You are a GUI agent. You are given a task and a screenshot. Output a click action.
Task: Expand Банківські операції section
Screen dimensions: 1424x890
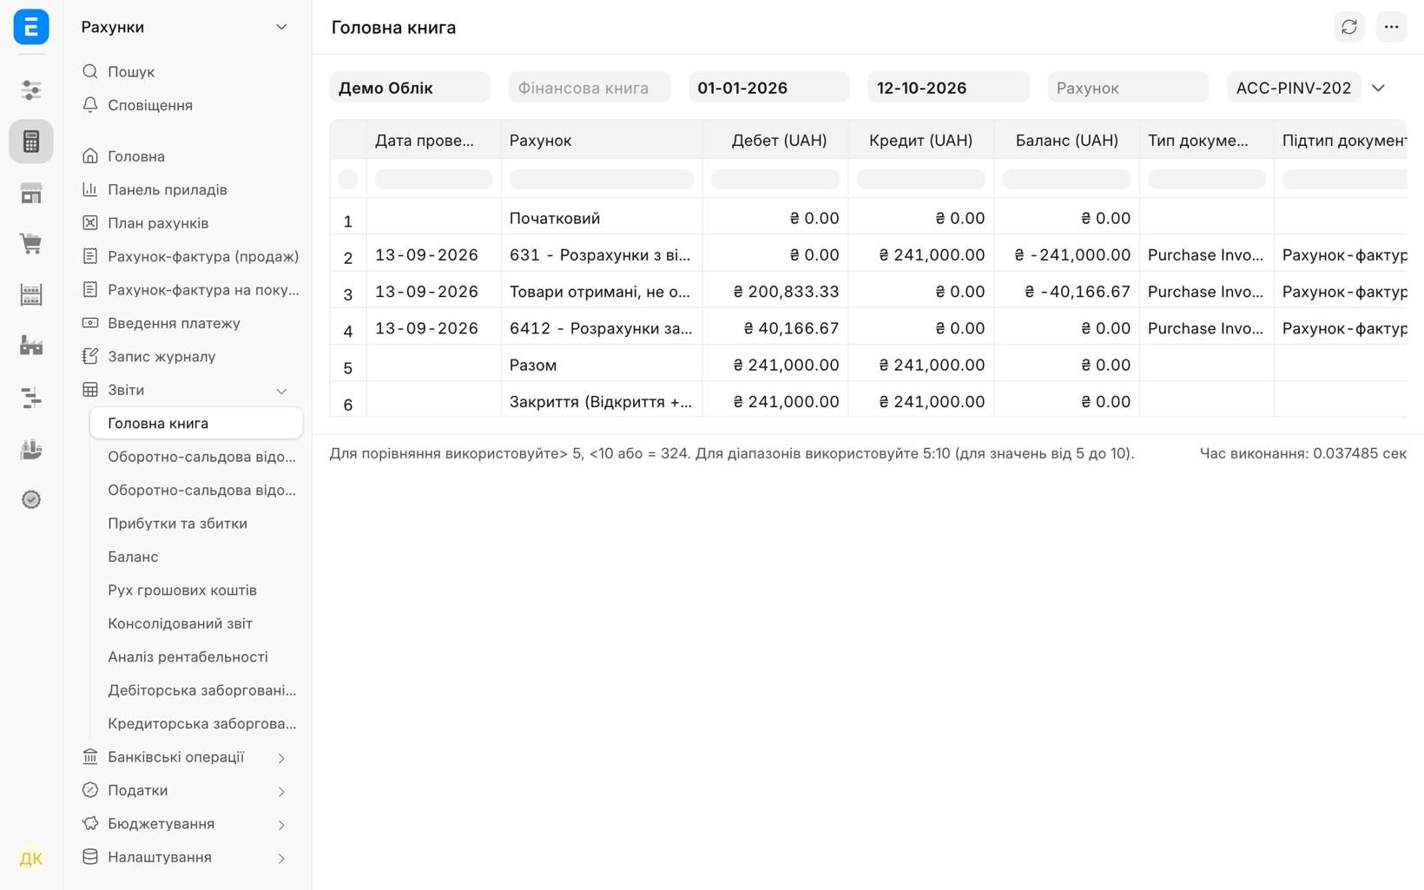click(x=281, y=758)
